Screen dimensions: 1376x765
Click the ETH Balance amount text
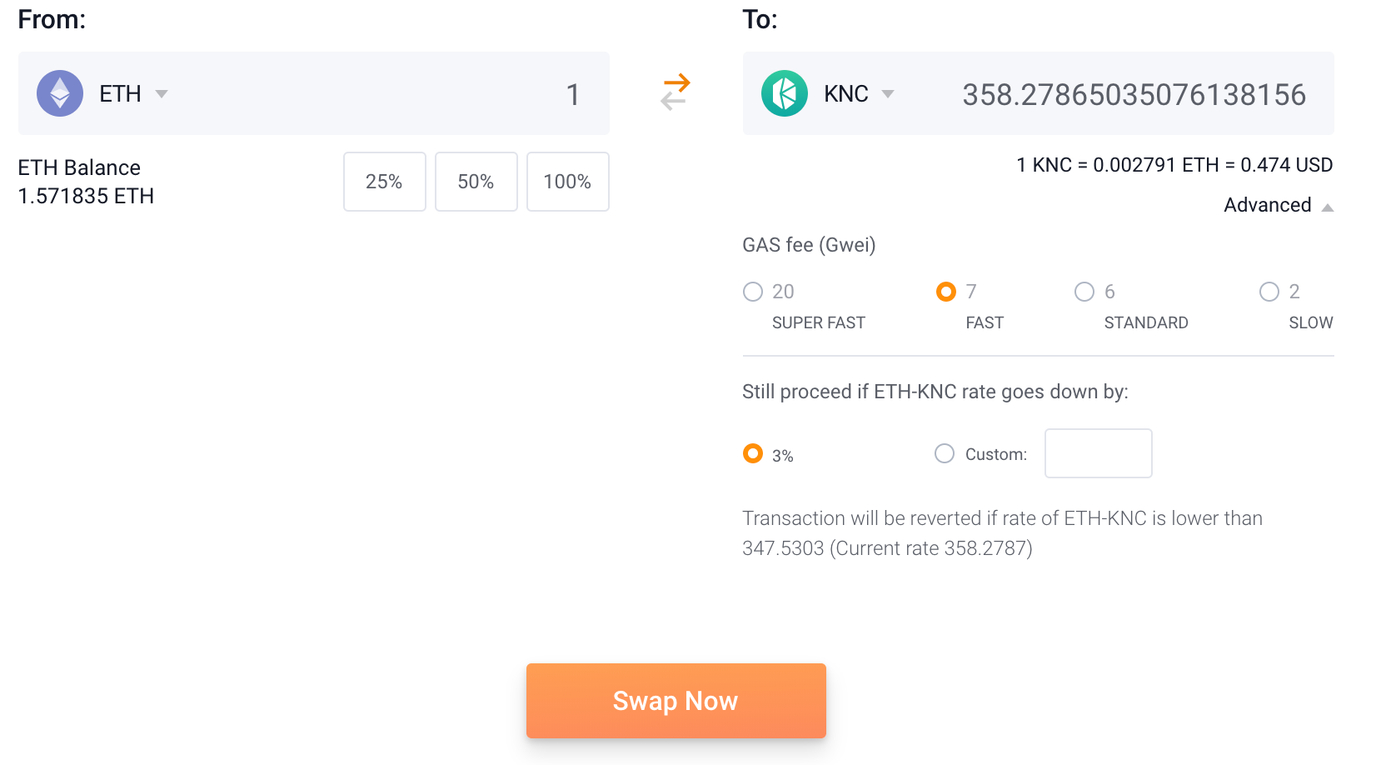pos(86,197)
